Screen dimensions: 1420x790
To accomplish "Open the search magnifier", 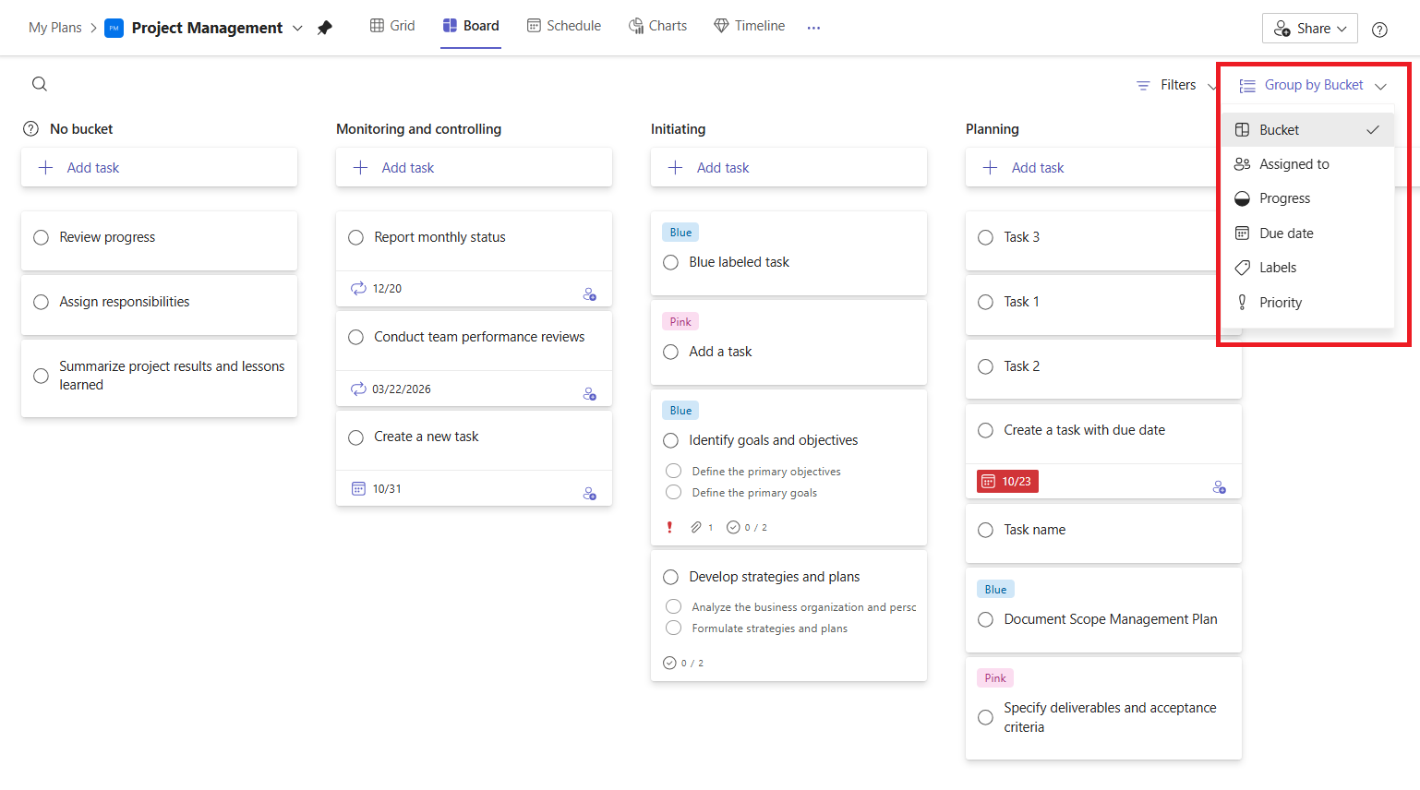I will tap(39, 83).
